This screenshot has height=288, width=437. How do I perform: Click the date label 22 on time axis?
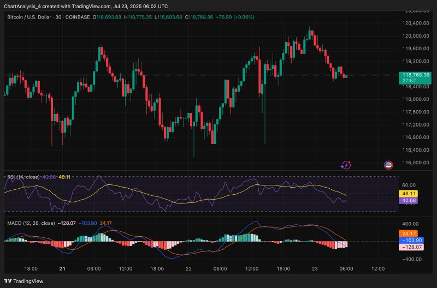tap(187, 269)
